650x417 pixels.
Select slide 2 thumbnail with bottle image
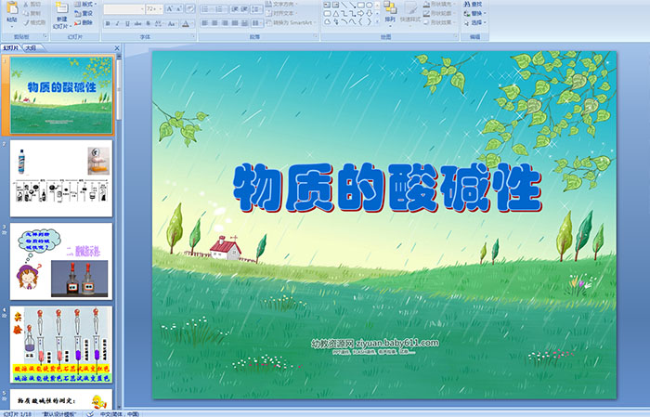[x=61, y=178]
